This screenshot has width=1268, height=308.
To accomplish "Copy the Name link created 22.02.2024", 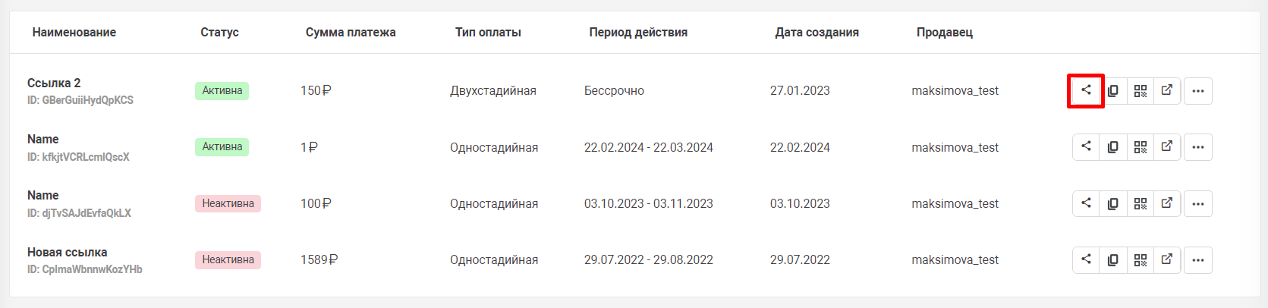I will (x=1113, y=146).
